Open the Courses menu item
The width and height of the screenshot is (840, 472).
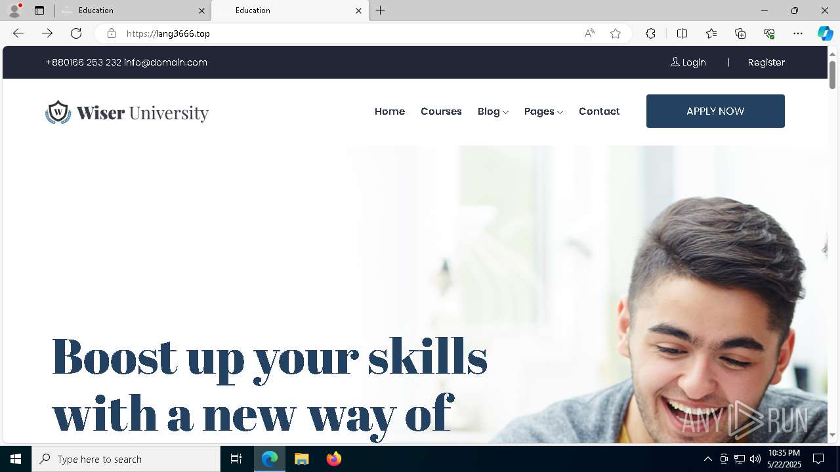pyautogui.click(x=441, y=111)
